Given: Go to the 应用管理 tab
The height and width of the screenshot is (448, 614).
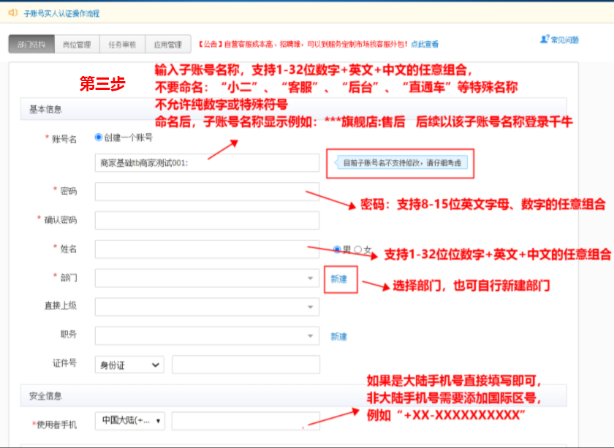Looking at the screenshot, I should 167,45.
